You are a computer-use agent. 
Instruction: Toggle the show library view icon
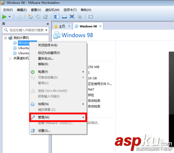(x=57, y=17)
